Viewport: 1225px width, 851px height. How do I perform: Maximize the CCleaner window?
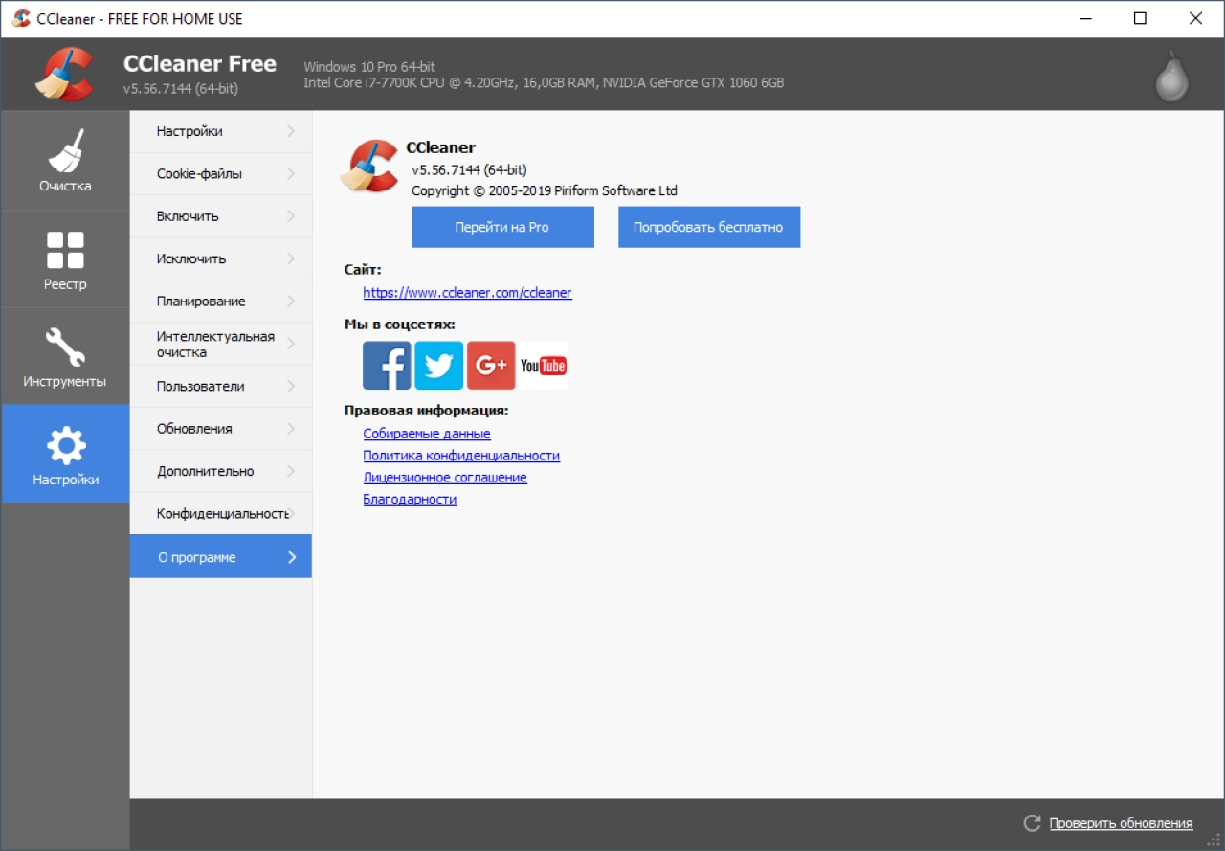pyautogui.click(x=1140, y=18)
